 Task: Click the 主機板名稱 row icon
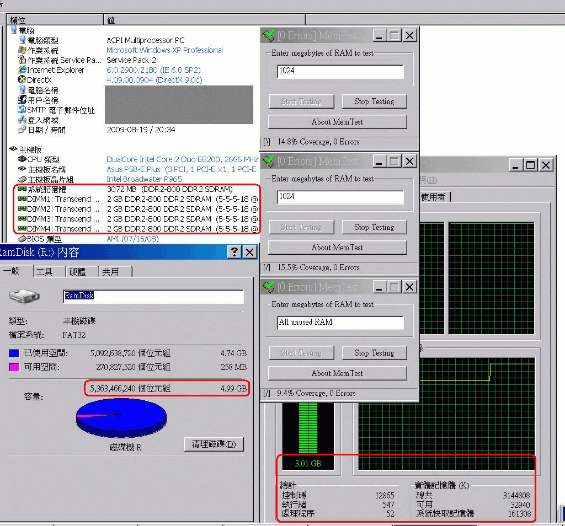[22, 169]
